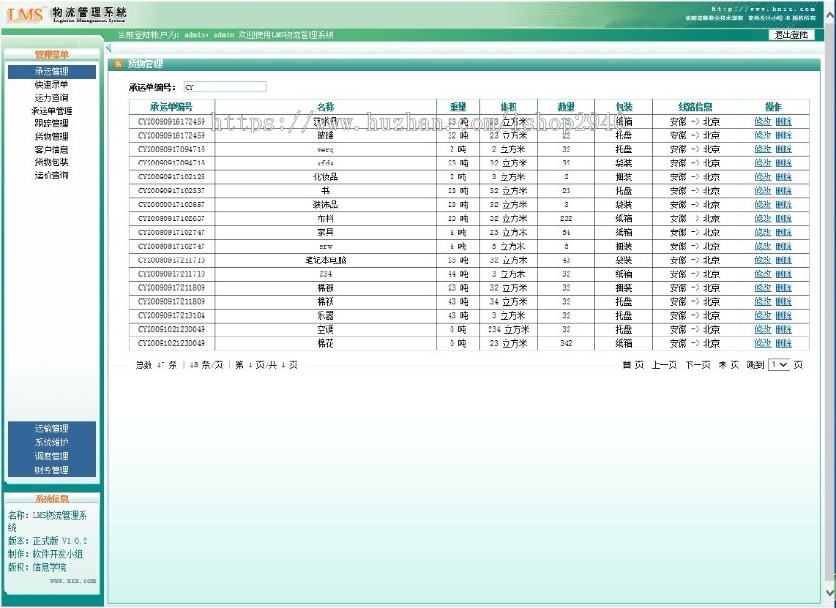Open 运力查询 in the sidebar

[52, 98]
